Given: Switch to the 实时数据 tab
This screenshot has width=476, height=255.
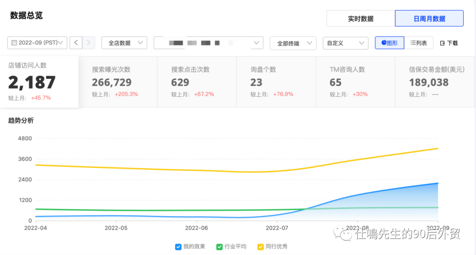Looking at the screenshot, I should pos(360,18).
